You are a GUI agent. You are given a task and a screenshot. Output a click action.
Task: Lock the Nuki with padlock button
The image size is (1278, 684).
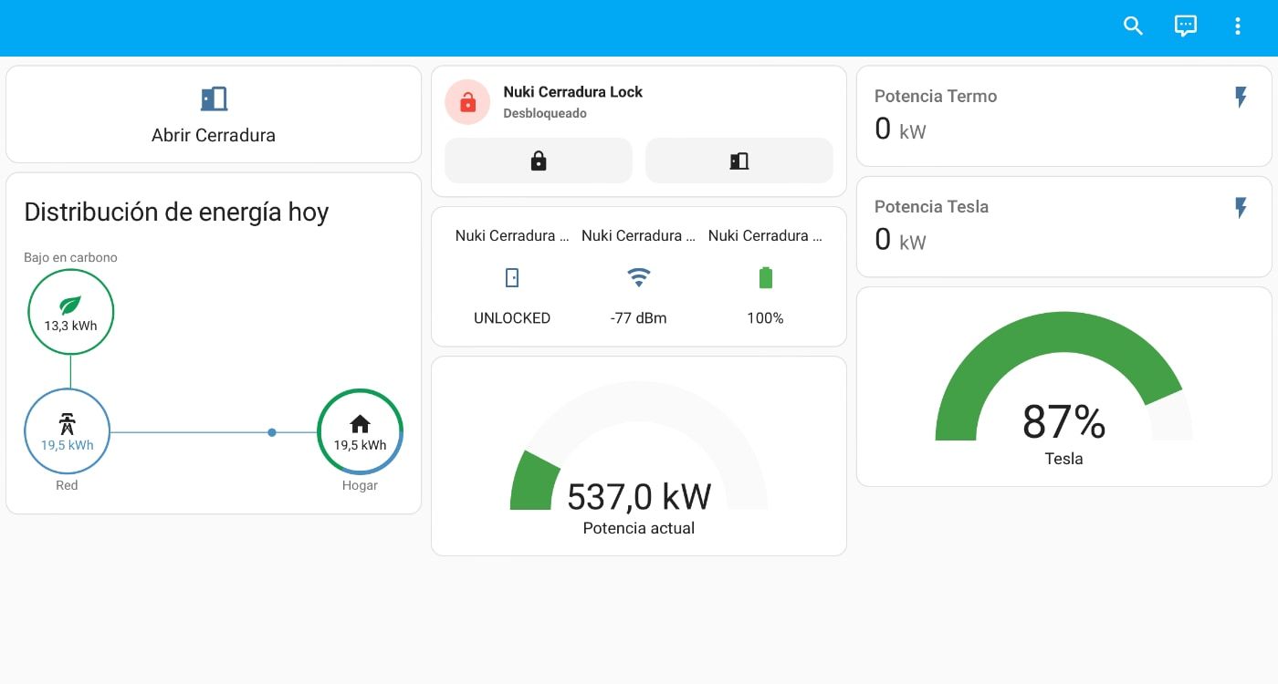click(539, 161)
